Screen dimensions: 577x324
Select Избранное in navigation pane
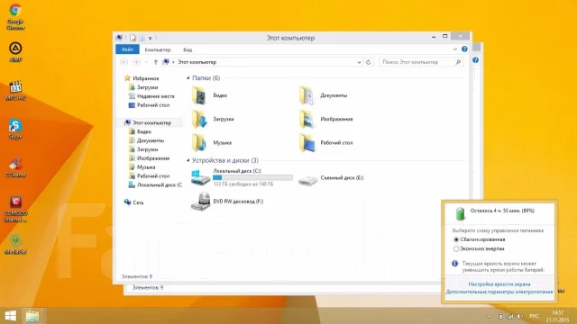point(142,78)
